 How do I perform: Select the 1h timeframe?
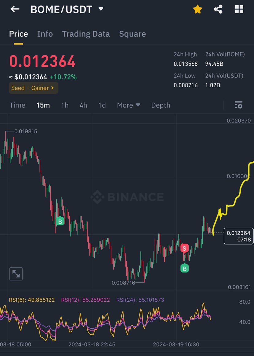[65, 105]
